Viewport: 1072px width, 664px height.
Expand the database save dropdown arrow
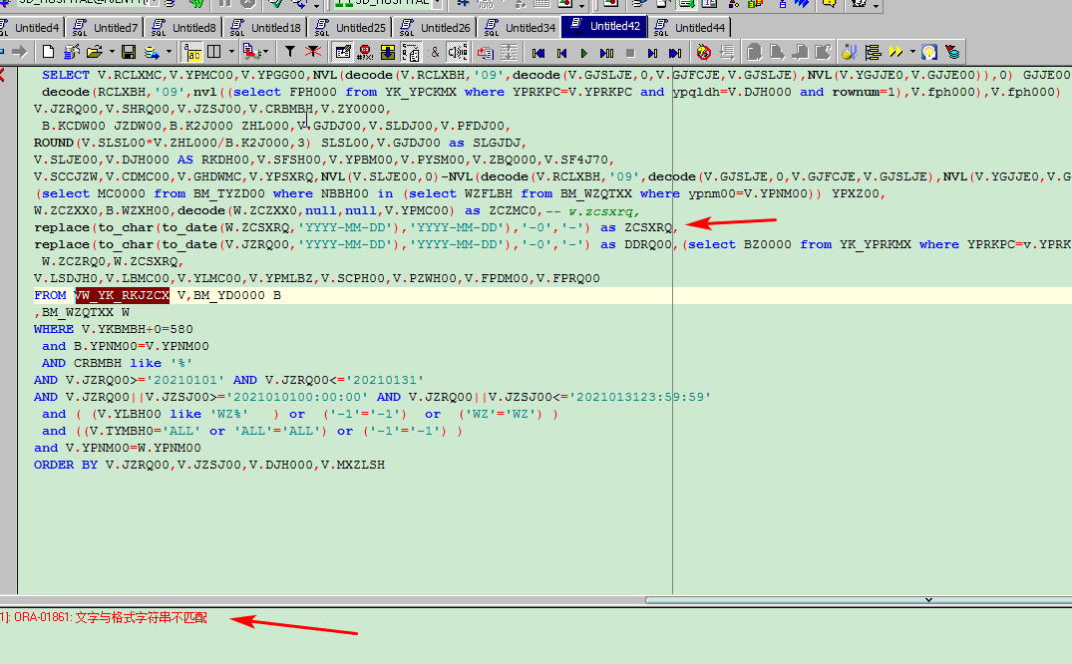coord(169,52)
